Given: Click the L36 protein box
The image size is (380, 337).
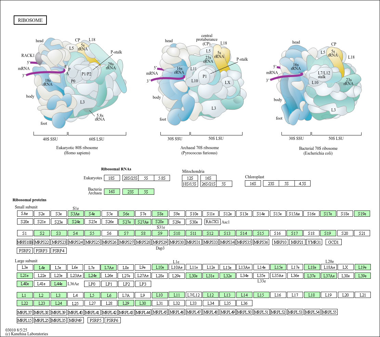Looking at the screenshot, I should coord(244,303).
